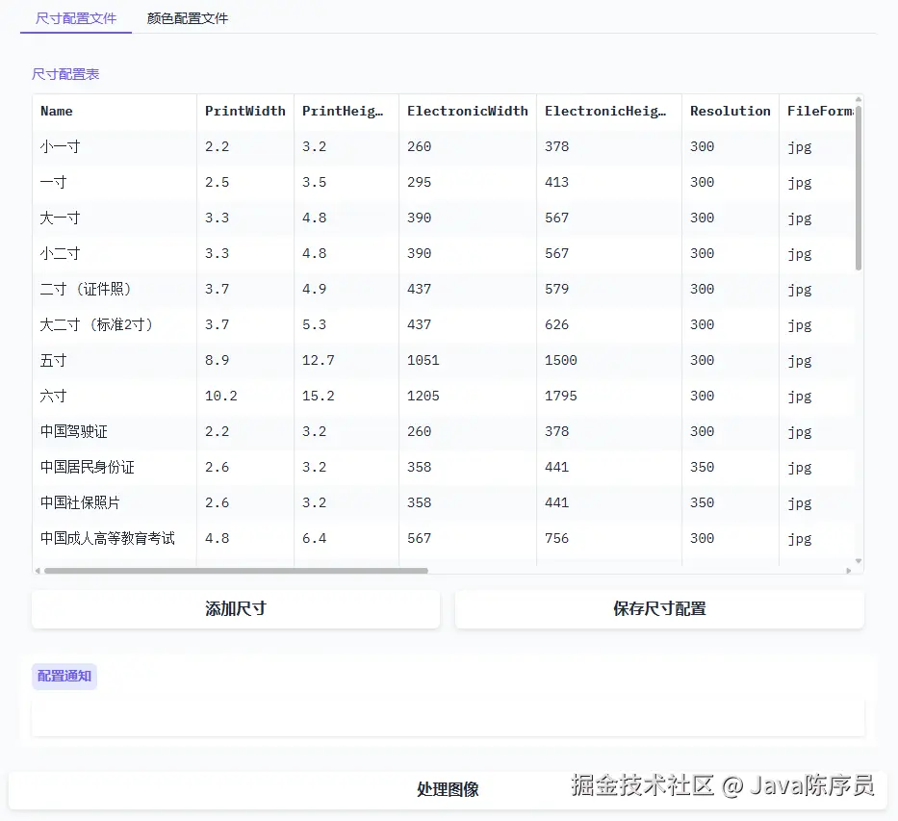Click the 756 ElectronicHeight cell

(x=609, y=538)
